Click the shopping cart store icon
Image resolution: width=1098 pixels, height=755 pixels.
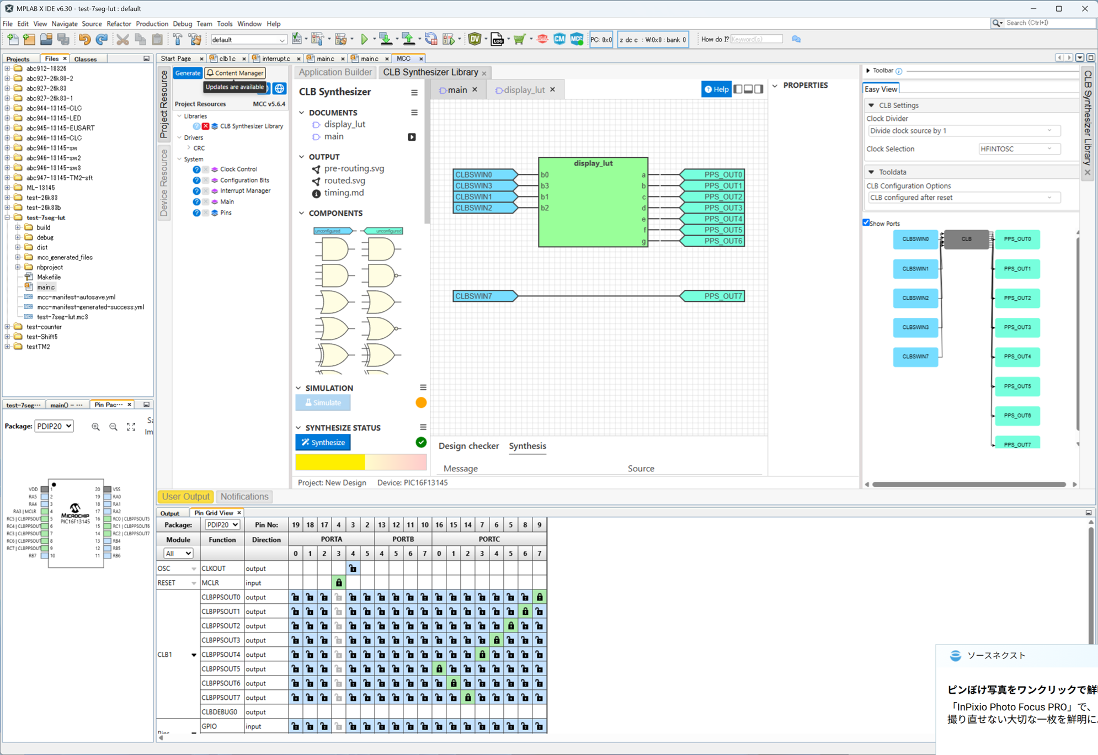click(519, 39)
